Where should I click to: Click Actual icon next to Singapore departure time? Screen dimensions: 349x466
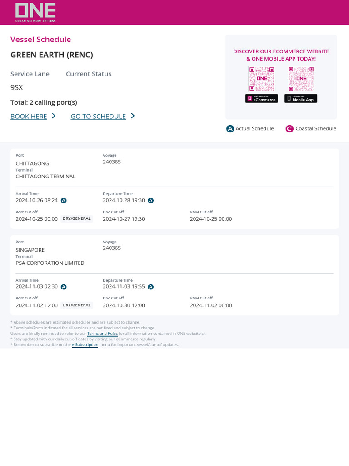point(151,287)
